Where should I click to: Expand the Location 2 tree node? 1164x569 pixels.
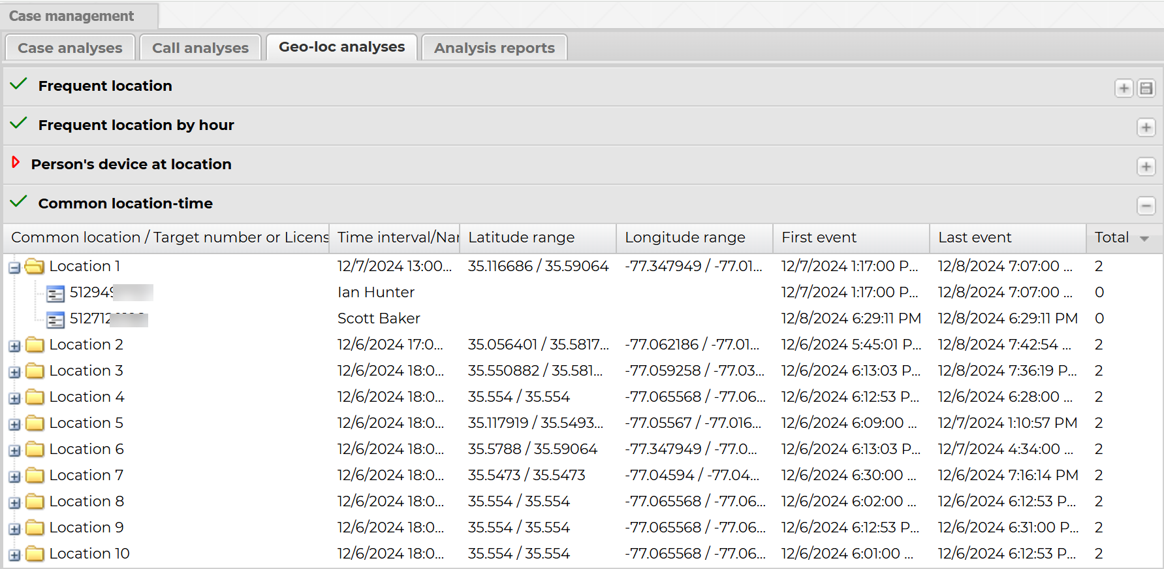[14, 346]
